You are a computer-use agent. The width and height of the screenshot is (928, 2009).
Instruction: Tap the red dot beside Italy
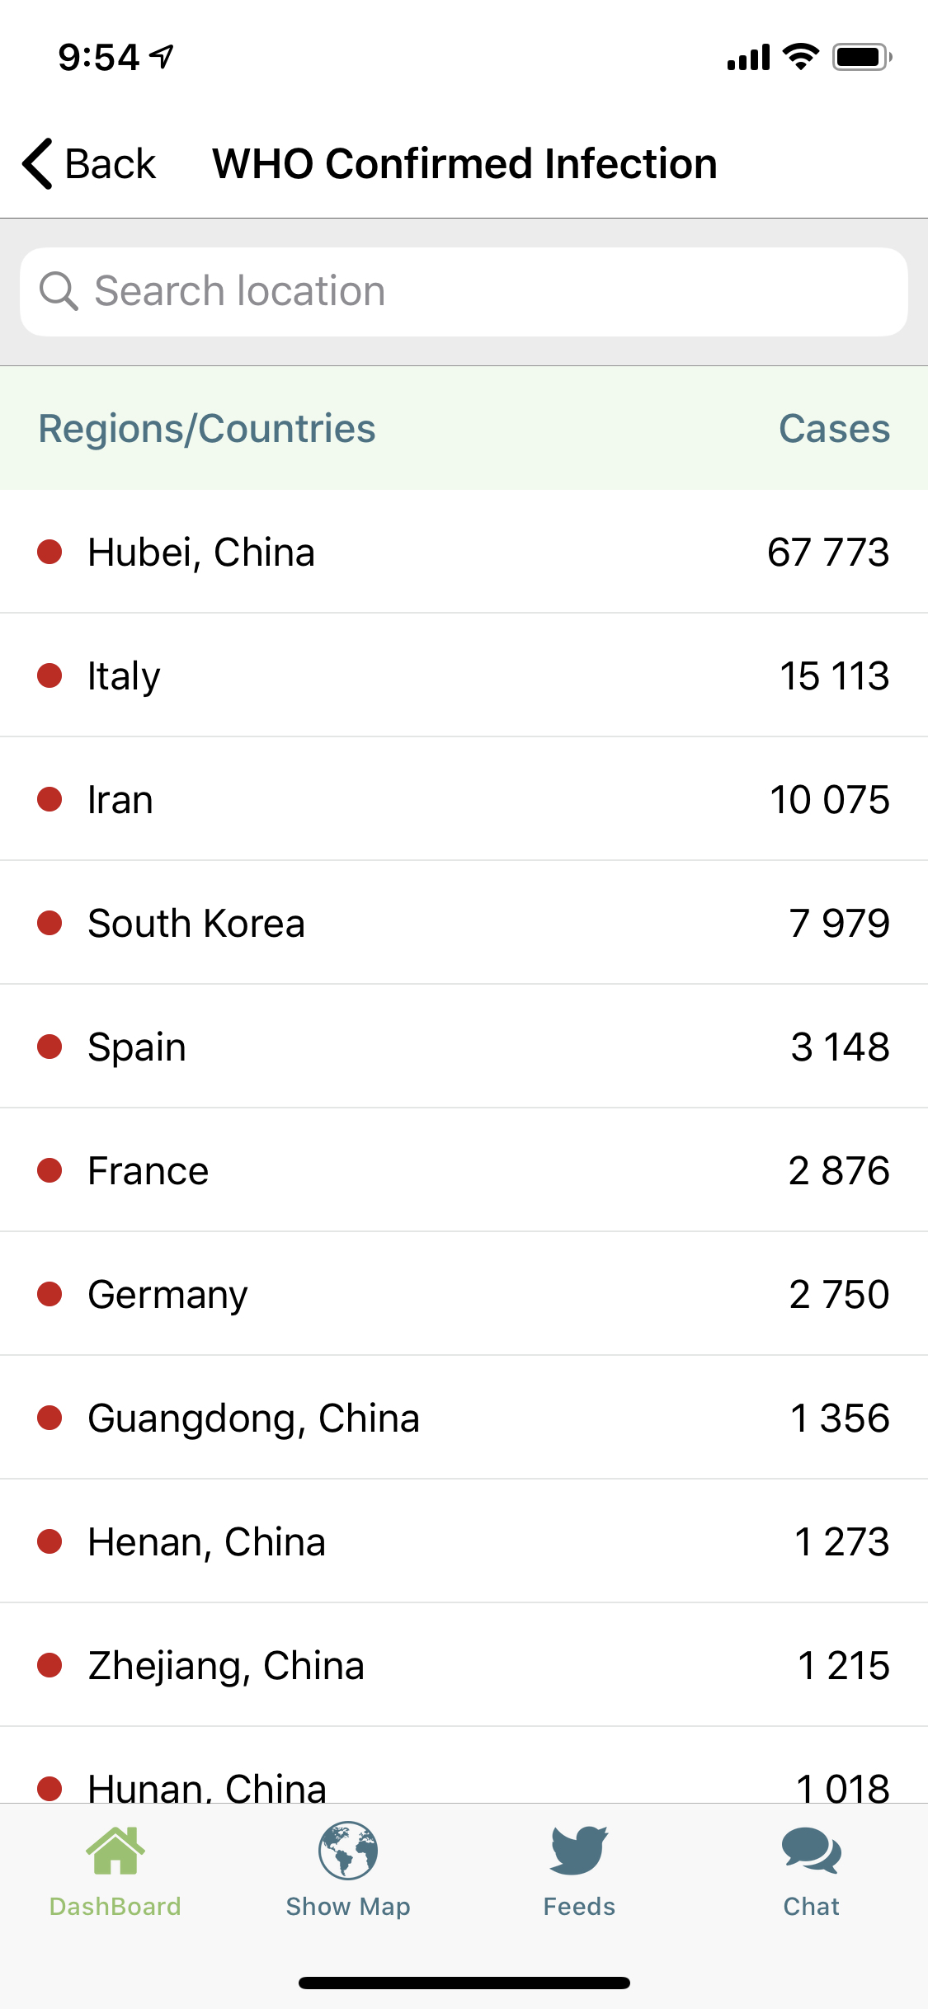point(50,675)
